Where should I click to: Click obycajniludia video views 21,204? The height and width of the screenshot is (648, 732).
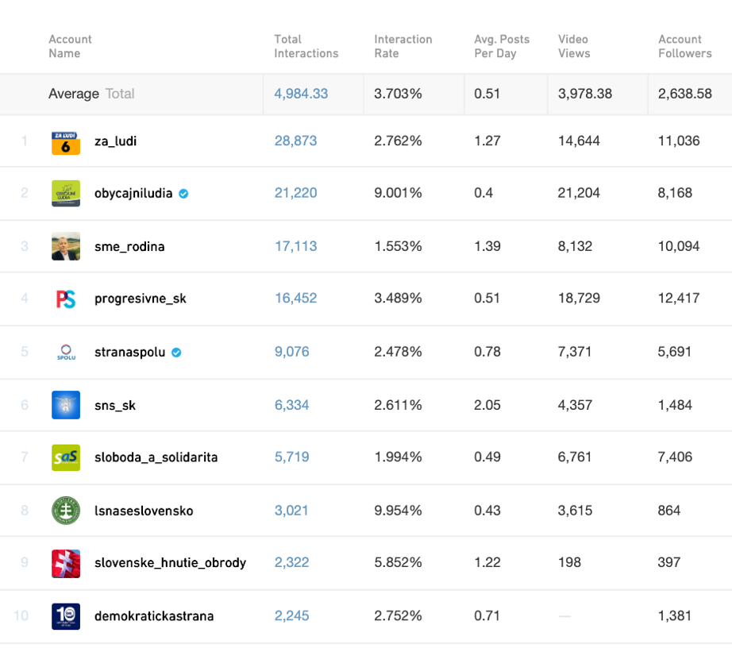[579, 193]
